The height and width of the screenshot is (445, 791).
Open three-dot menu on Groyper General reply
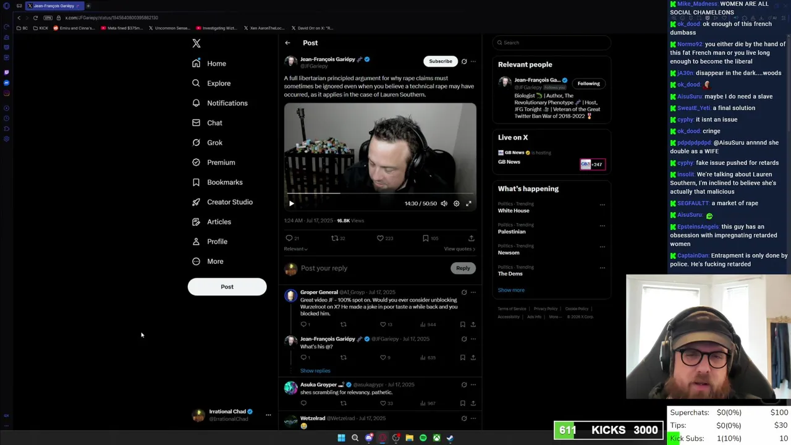[x=473, y=292]
